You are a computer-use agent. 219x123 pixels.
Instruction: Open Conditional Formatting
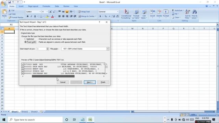click(126, 14)
